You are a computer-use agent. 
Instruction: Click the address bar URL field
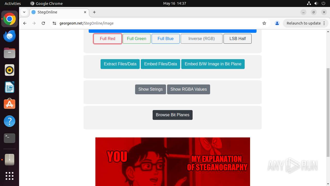160,23
